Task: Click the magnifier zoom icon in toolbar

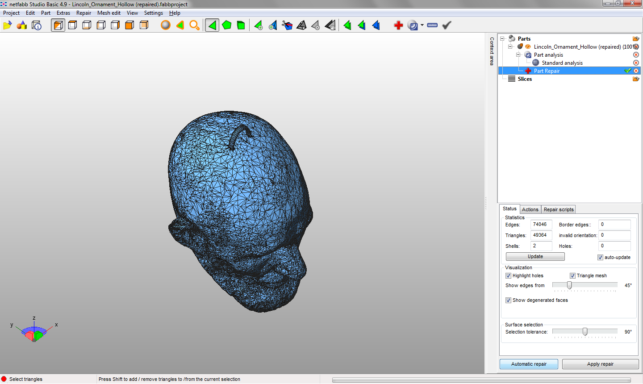Action: [194, 25]
